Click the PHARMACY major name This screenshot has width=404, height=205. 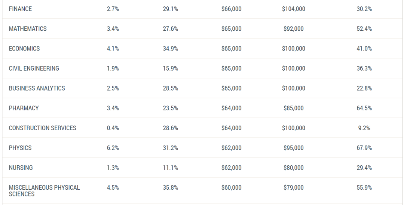(24, 108)
